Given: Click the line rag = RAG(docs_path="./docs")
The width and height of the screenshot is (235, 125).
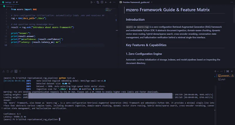Looking at the screenshot, I should (28, 18).
